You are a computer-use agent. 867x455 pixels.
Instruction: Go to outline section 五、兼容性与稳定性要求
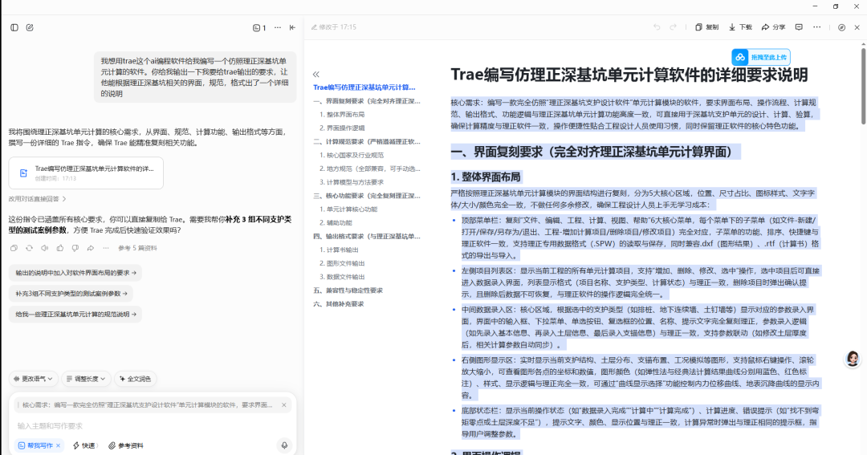[348, 290]
